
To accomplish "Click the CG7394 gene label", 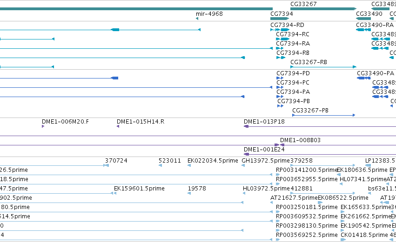I will pos(282,14).
